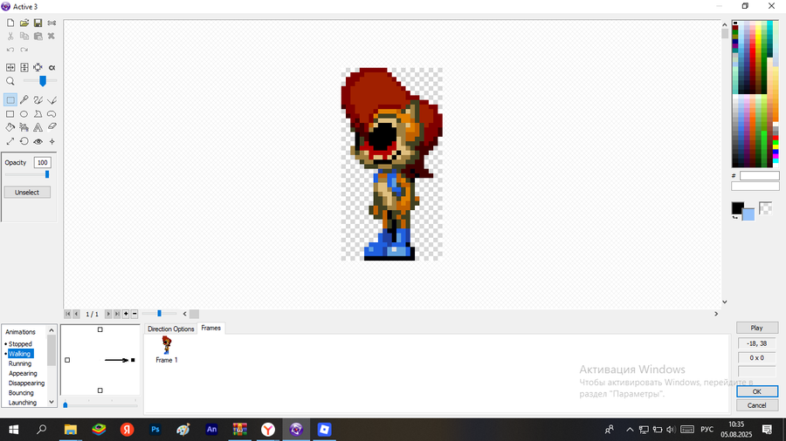Select the Running animation
Screen dimensions: 786x441
[20, 363]
